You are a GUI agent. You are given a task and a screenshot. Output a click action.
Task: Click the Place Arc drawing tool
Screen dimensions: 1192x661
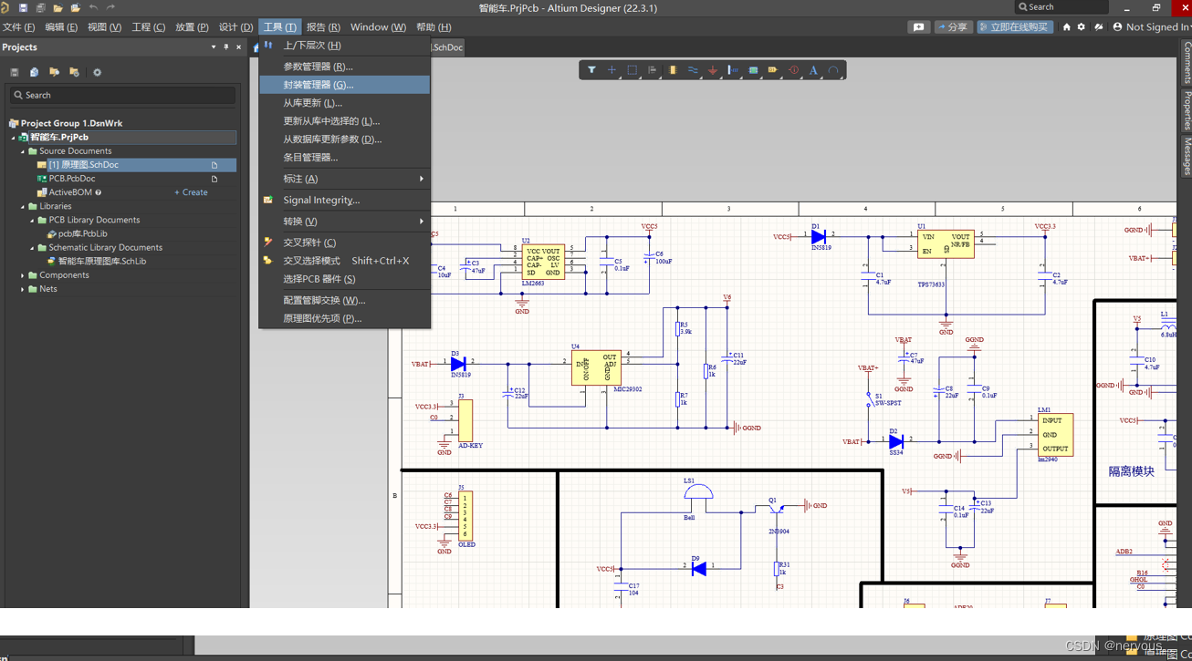[x=833, y=70]
